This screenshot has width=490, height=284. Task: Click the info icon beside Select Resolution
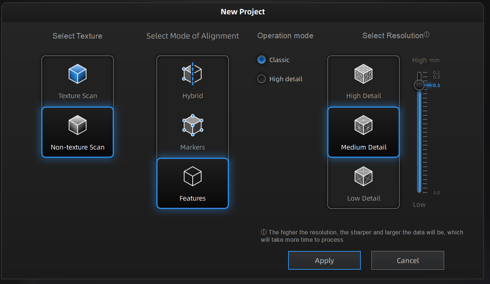pos(427,35)
